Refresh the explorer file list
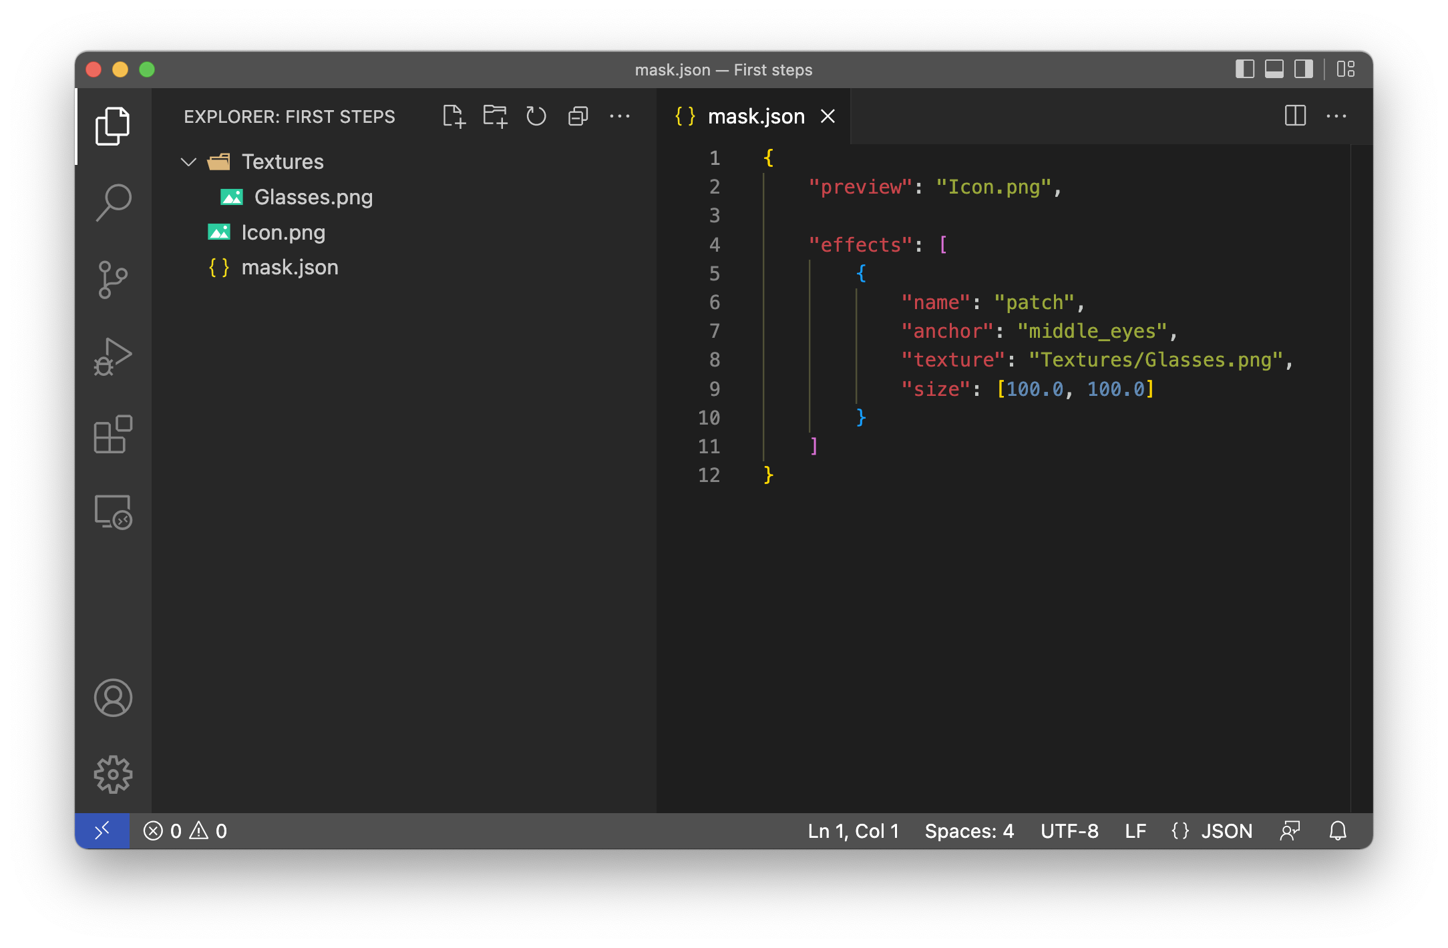Screen dimensions: 1448x948 click(x=536, y=116)
